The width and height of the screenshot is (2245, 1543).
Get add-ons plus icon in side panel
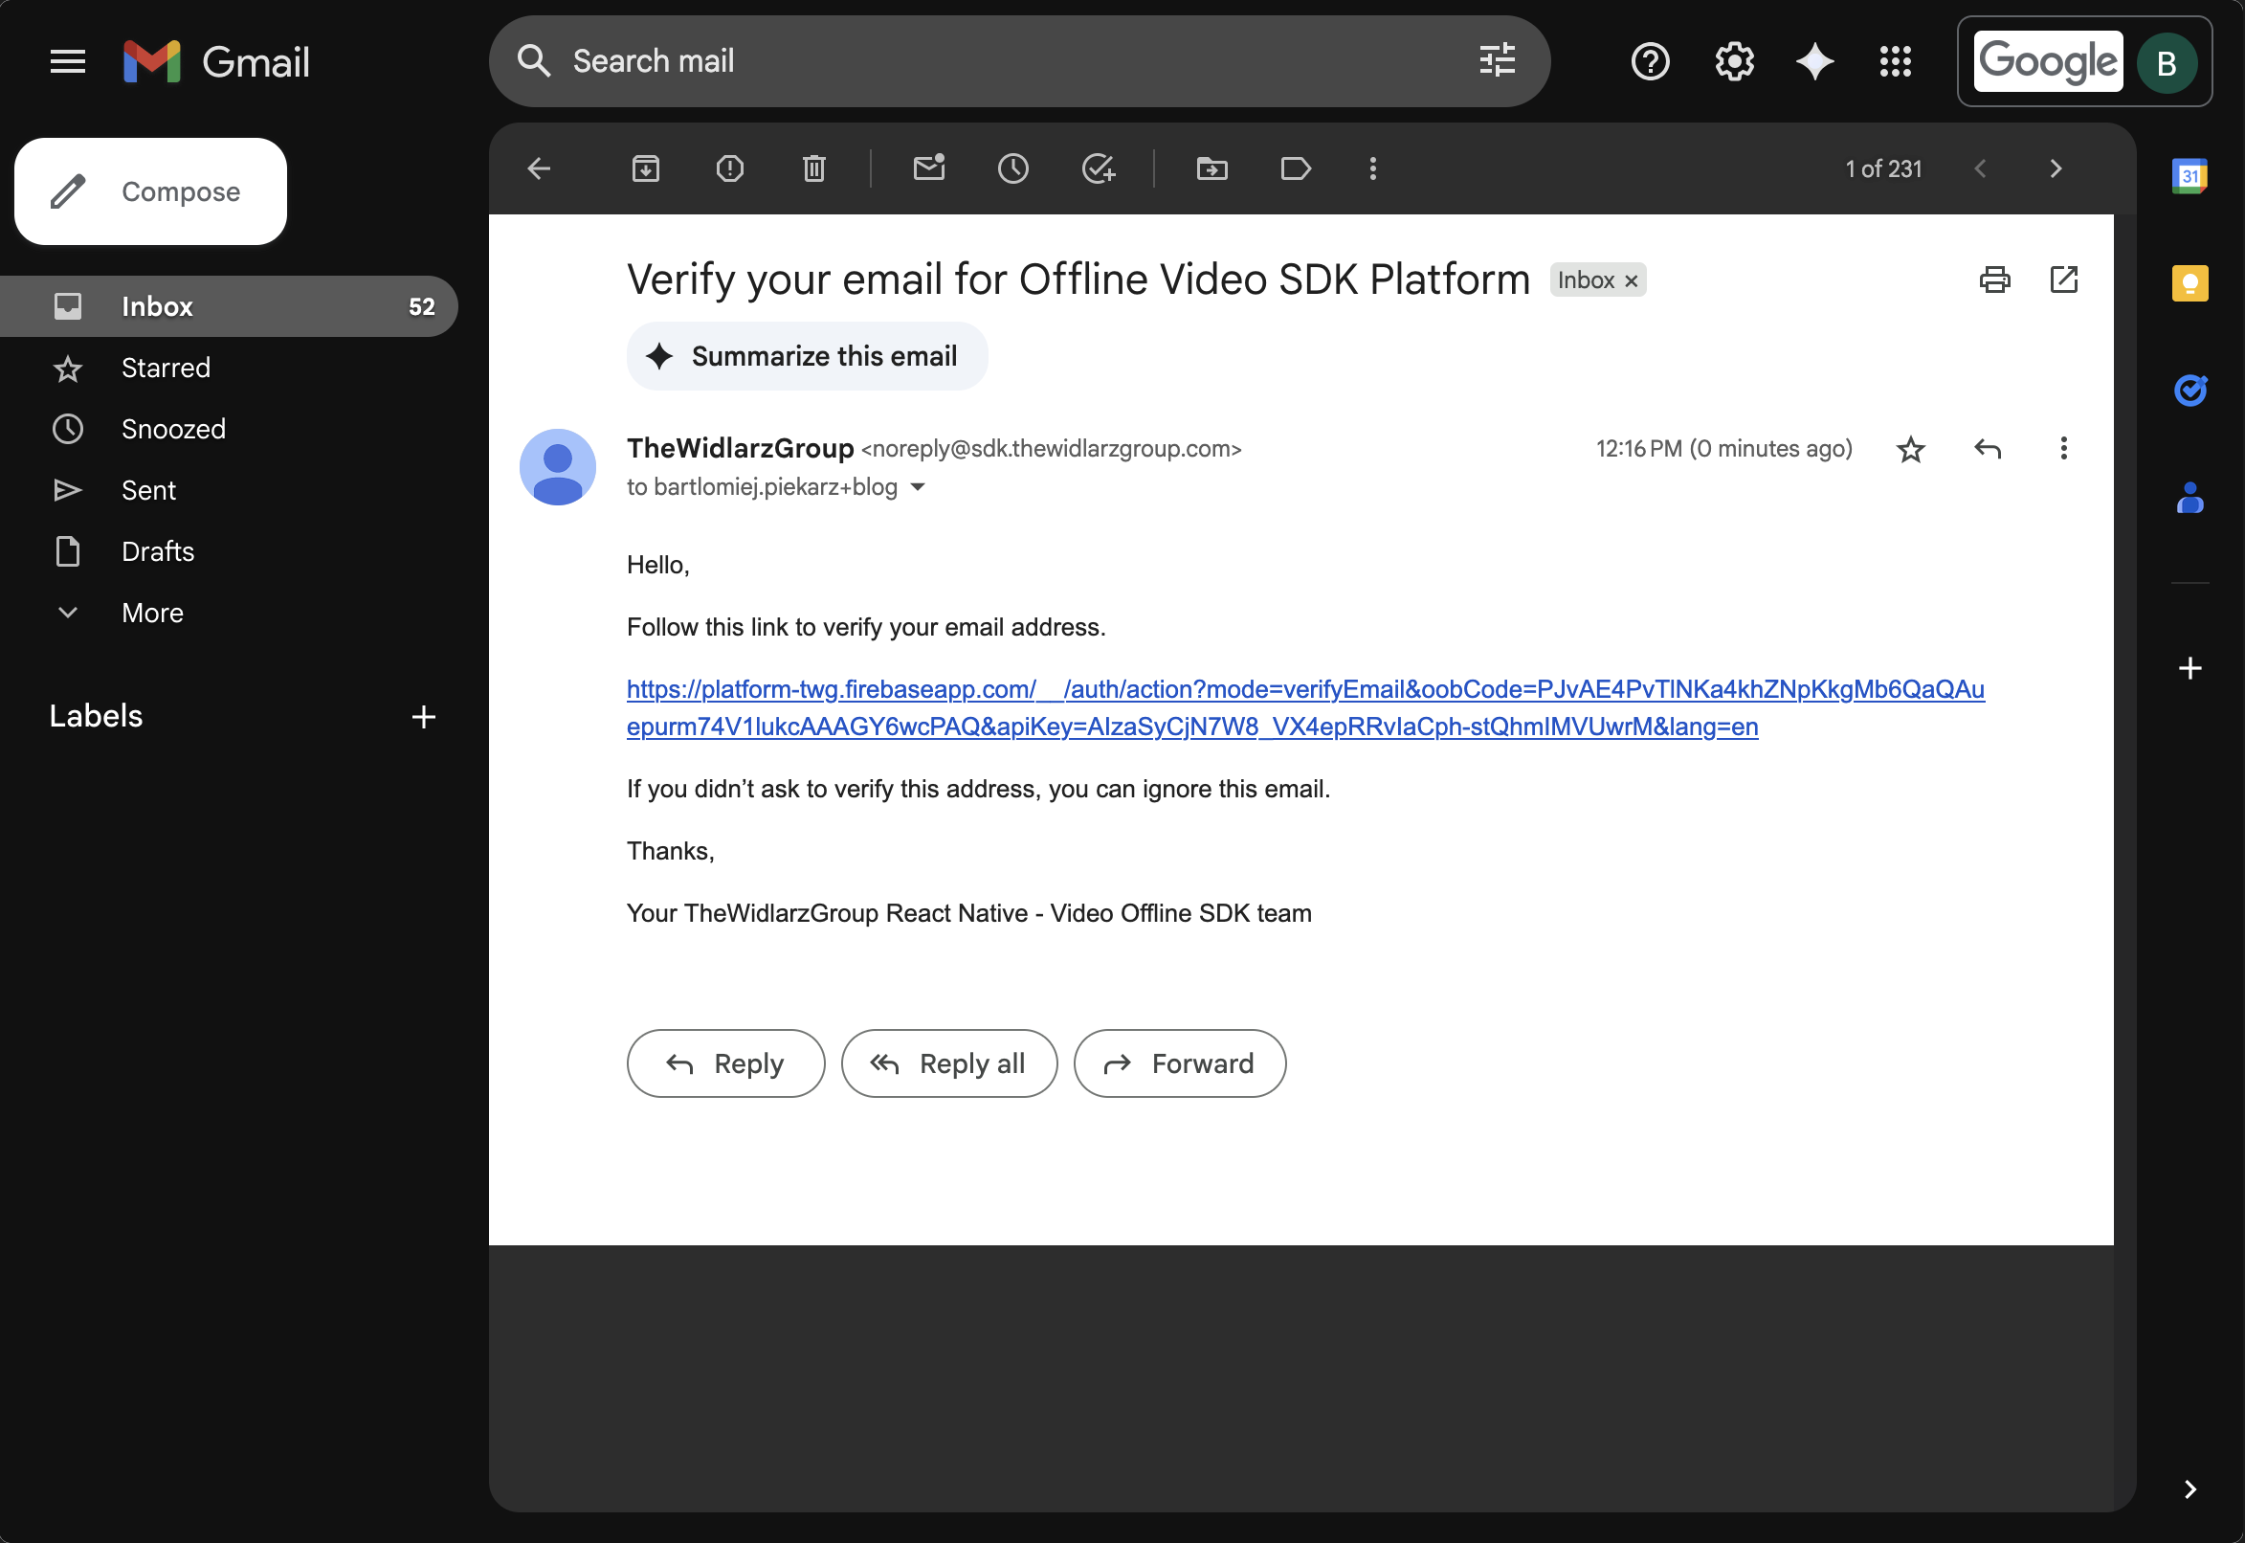(2189, 668)
